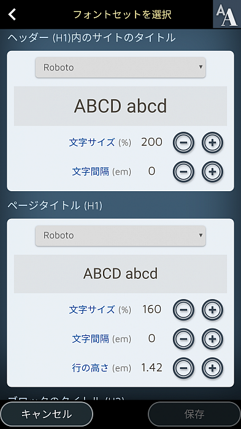This screenshot has height=429, width=241.
Task: Decrease 行の高さ below 1.42
Action: click(x=183, y=368)
